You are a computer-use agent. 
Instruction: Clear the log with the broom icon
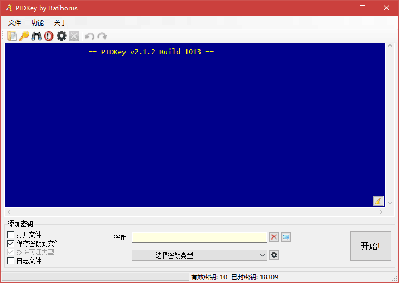(378, 201)
